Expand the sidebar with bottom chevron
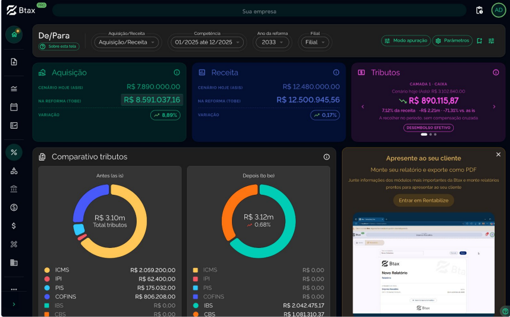The width and height of the screenshot is (510, 317). [14, 305]
